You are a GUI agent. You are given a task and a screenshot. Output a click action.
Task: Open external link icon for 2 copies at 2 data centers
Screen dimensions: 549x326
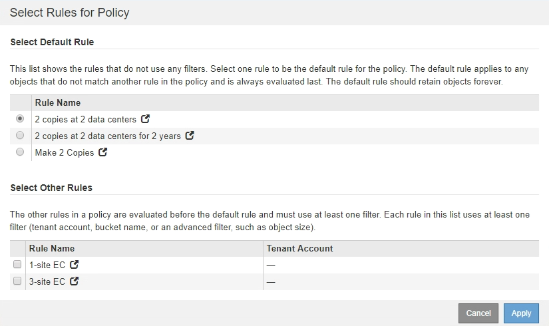[x=145, y=120]
